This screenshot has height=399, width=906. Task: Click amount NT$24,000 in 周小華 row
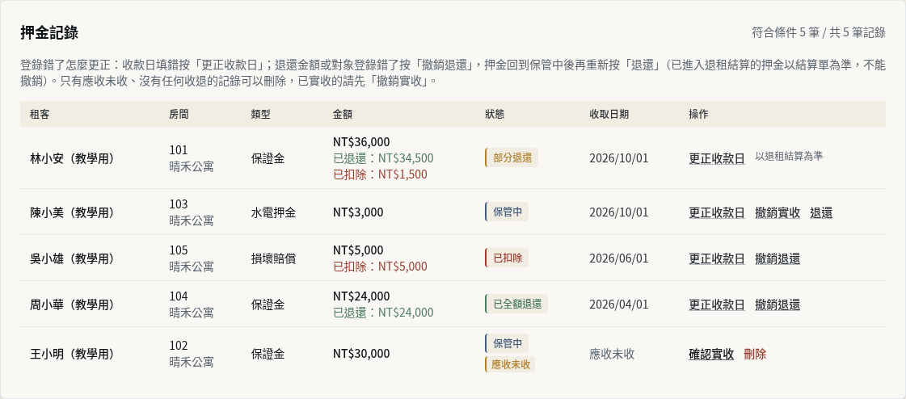(362, 296)
